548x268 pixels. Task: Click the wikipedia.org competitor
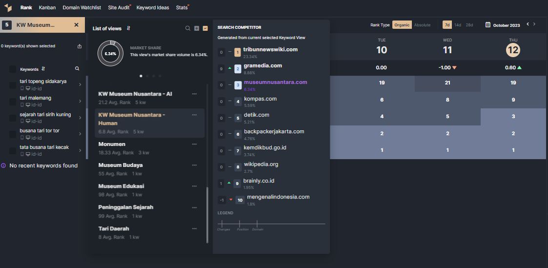[261, 164]
